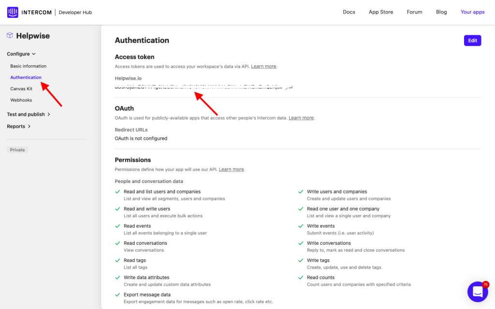Click the checkmark beside Export message data
Image resolution: width=495 pixels, height=309 pixels.
(x=117, y=295)
